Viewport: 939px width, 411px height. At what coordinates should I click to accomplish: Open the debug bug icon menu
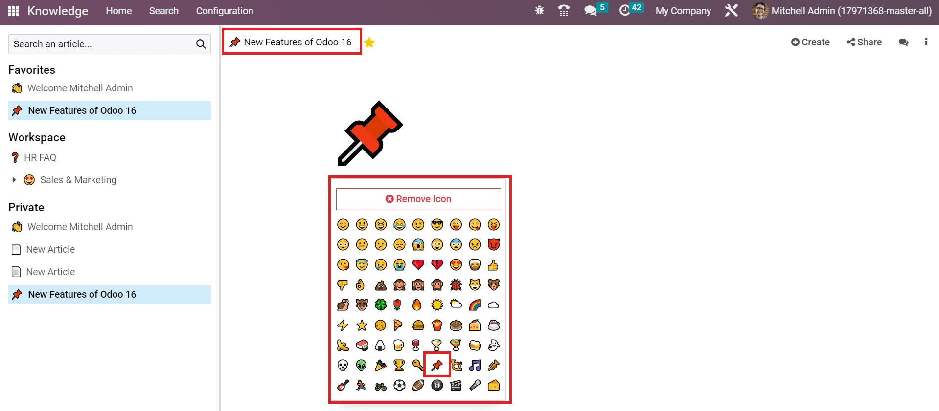click(x=540, y=11)
